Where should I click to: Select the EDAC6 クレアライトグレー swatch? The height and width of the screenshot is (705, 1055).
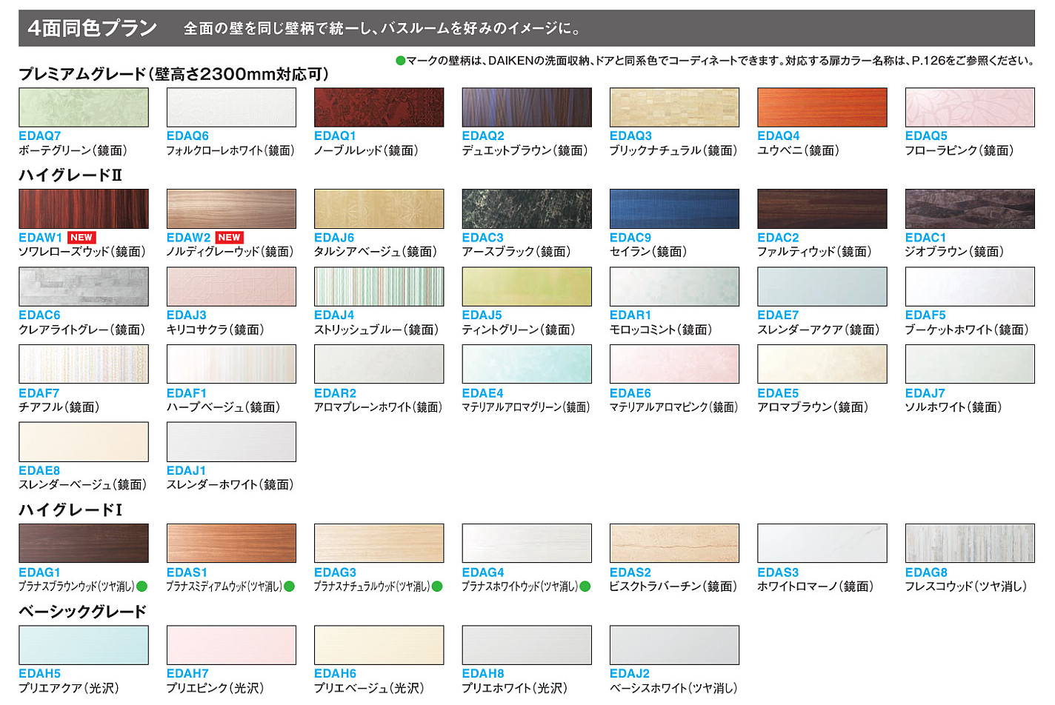point(84,287)
